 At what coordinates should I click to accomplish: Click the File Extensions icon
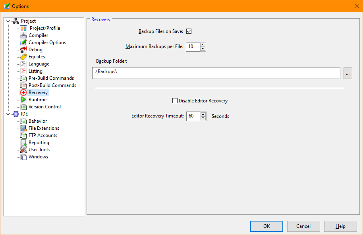coord(23,128)
